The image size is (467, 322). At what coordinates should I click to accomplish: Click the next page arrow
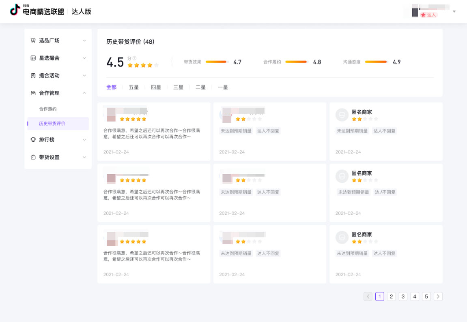coord(438,296)
